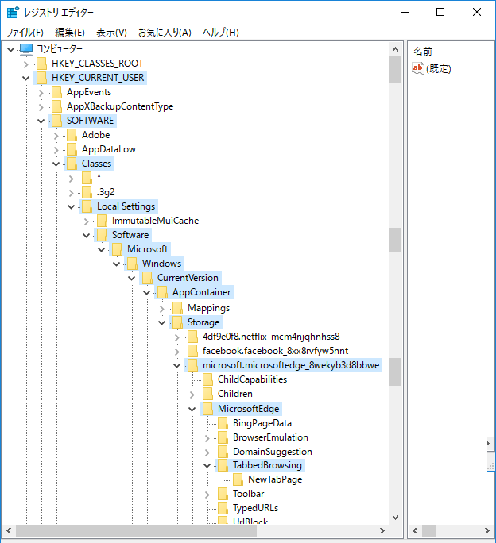Click the HKEY_CURRENT_USER folder icon

41,78
